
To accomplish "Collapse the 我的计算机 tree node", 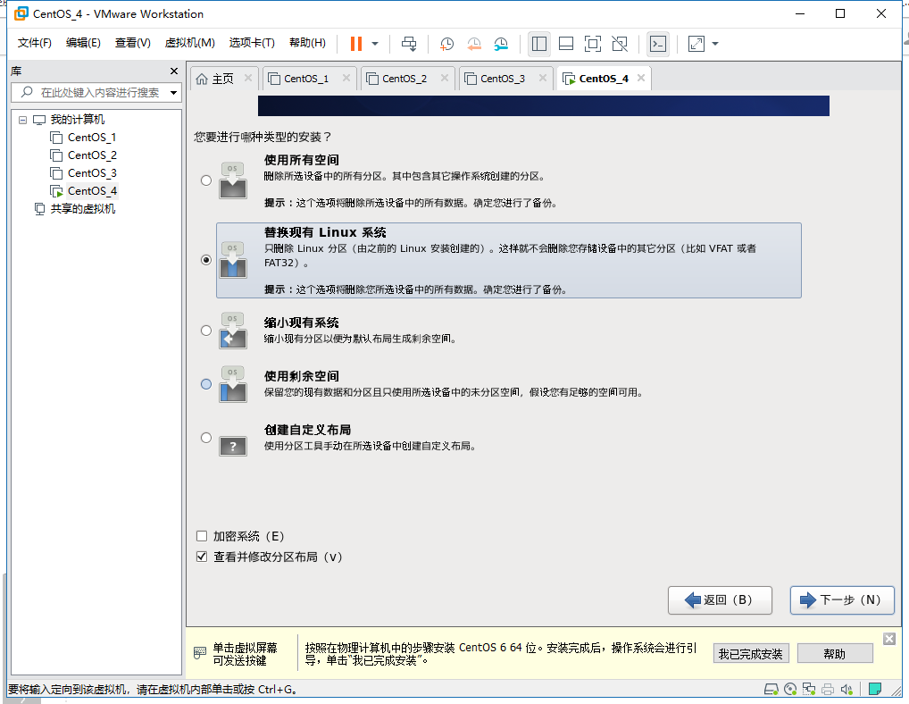I will [x=22, y=120].
